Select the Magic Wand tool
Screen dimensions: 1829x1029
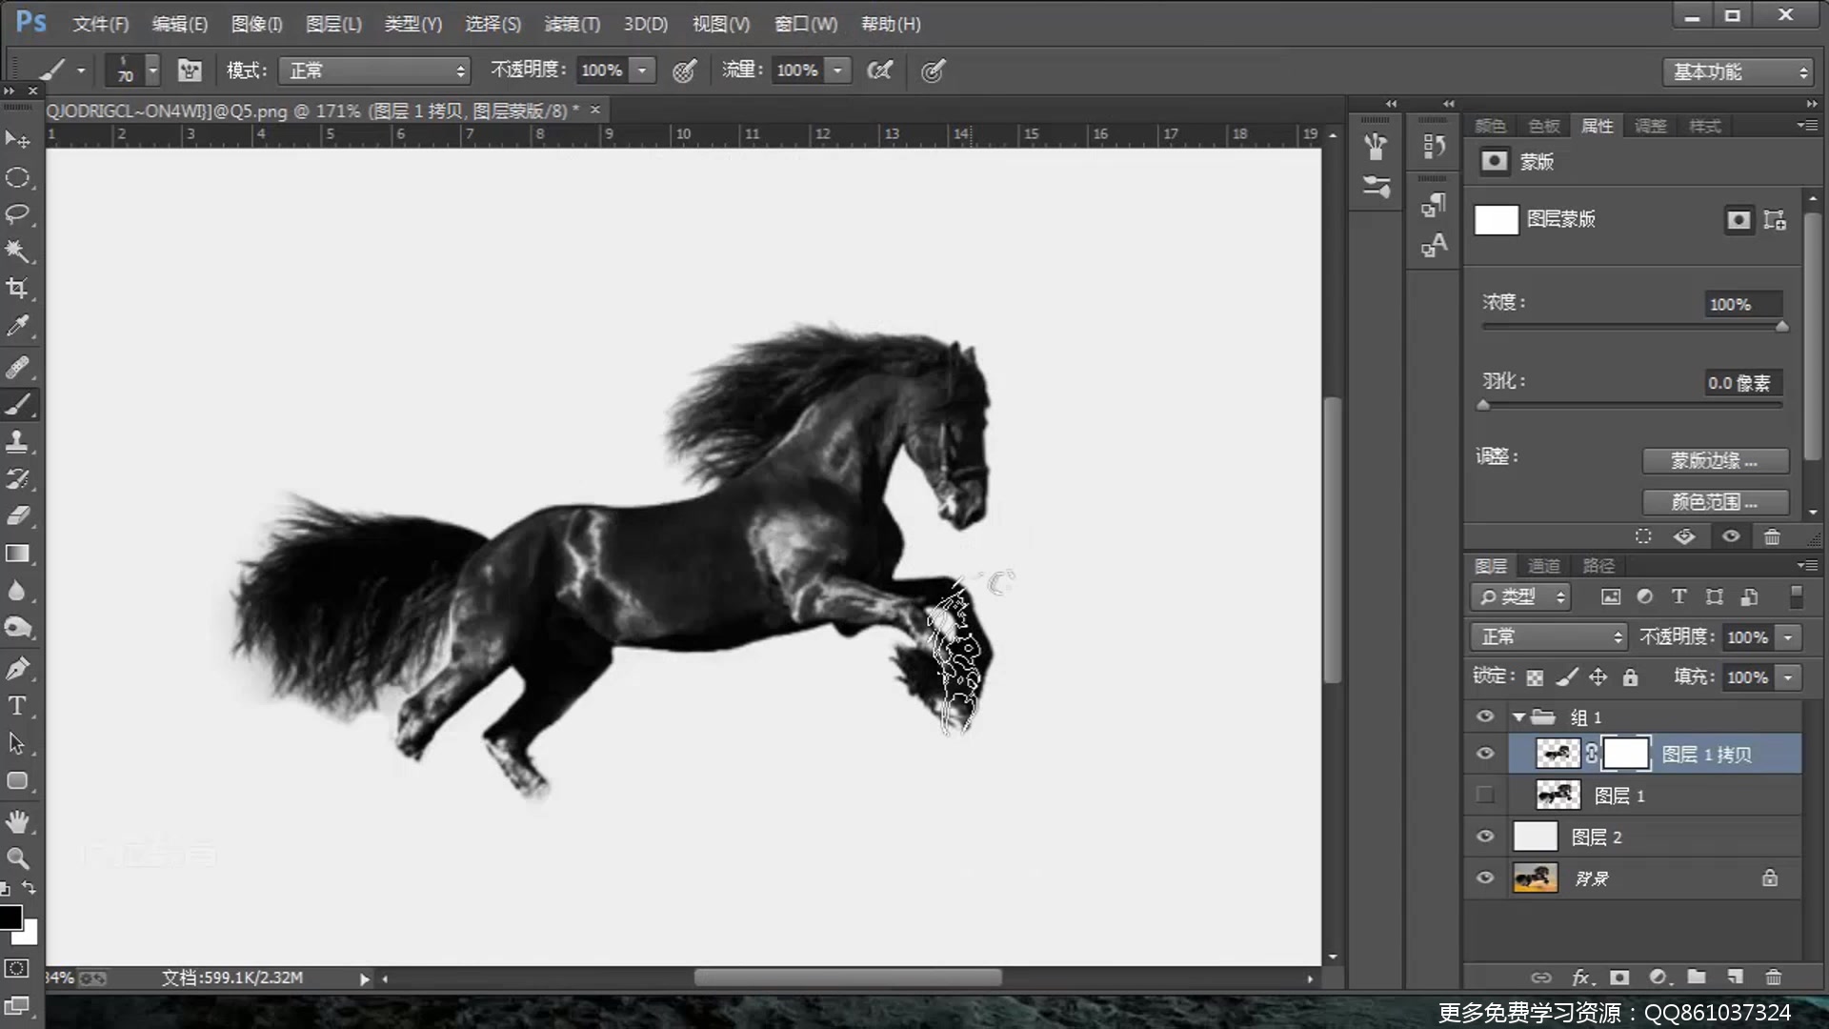17,251
